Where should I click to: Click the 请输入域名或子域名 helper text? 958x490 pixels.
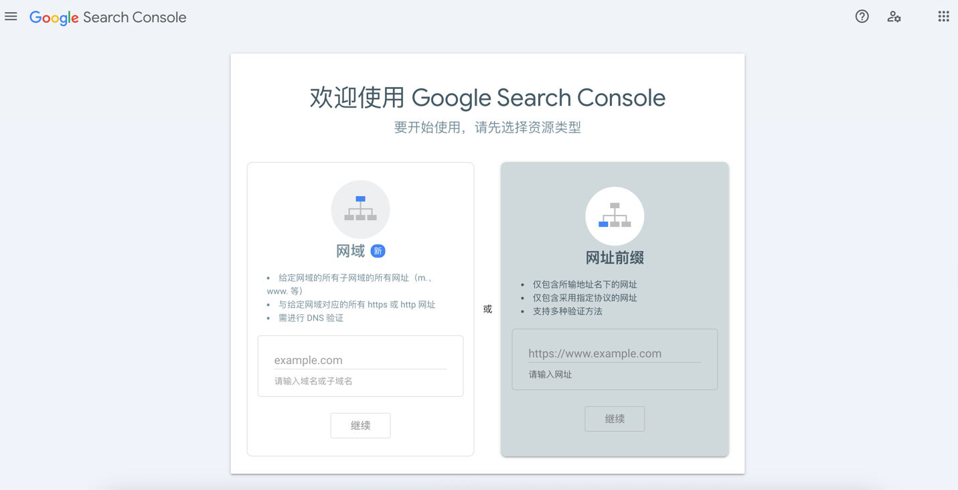coord(313,381)
